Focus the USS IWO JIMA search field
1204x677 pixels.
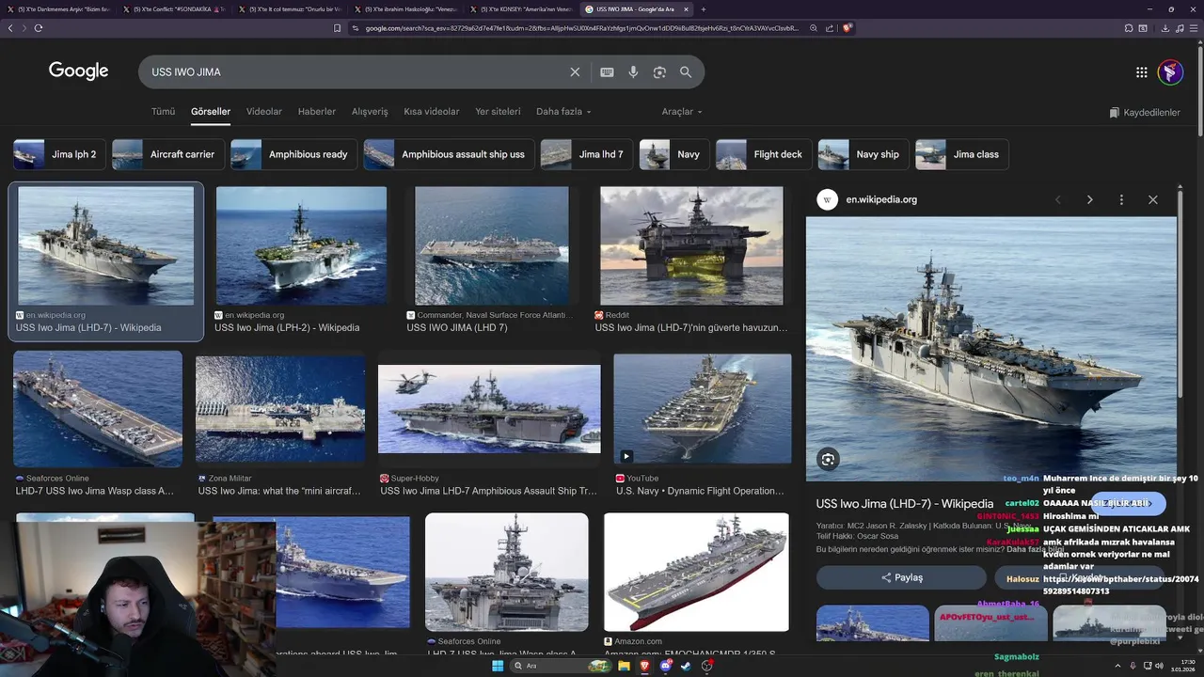pyautogui.click(x=357, y=72)
